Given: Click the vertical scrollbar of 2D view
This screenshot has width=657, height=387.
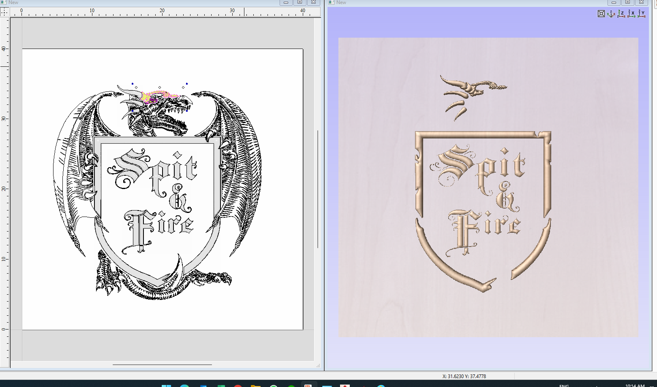Looking at the screenshot, I should (318, 189).
